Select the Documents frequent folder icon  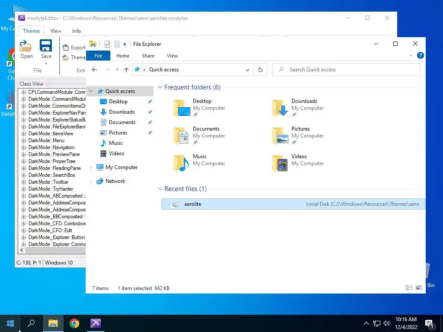point(182,135)
